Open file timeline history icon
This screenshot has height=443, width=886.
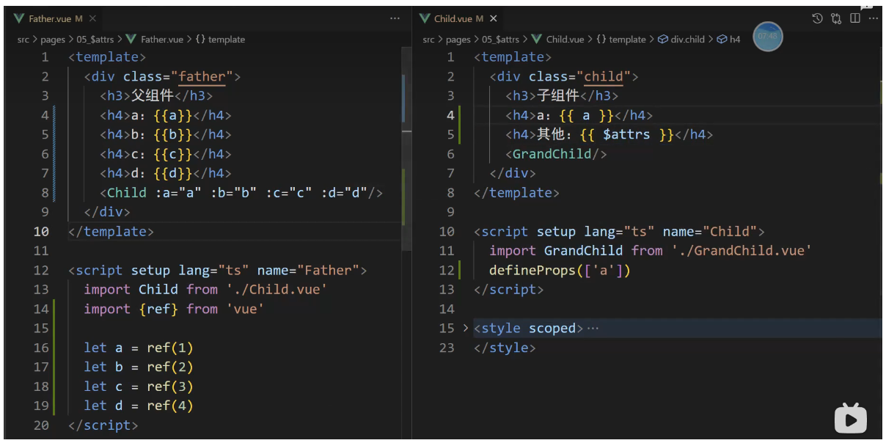[x=818, y=18]
